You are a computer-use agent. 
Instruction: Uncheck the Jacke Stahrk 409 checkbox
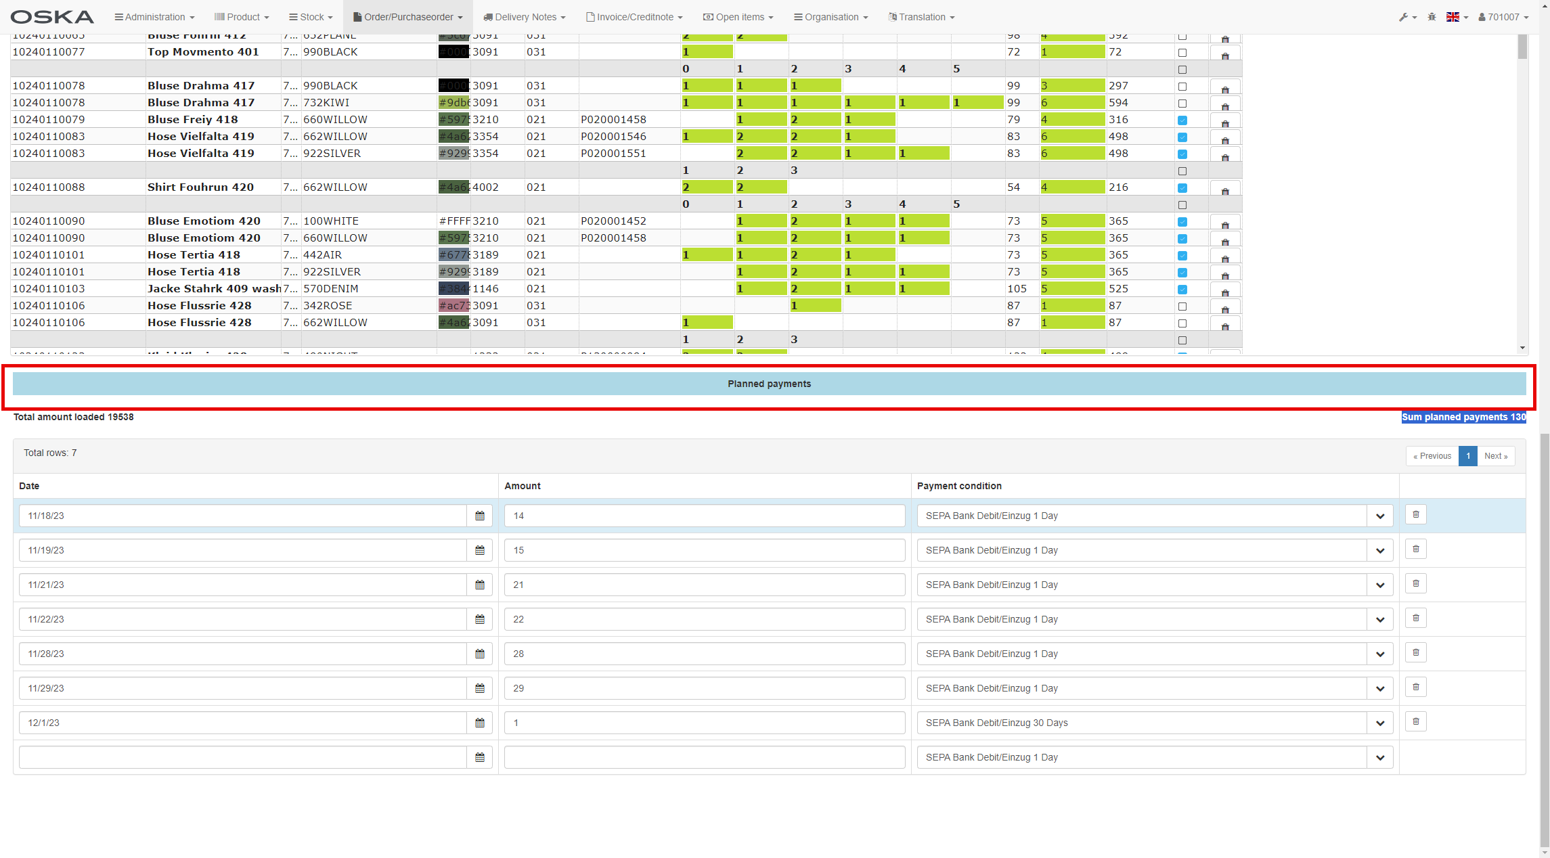(1182, 290)
